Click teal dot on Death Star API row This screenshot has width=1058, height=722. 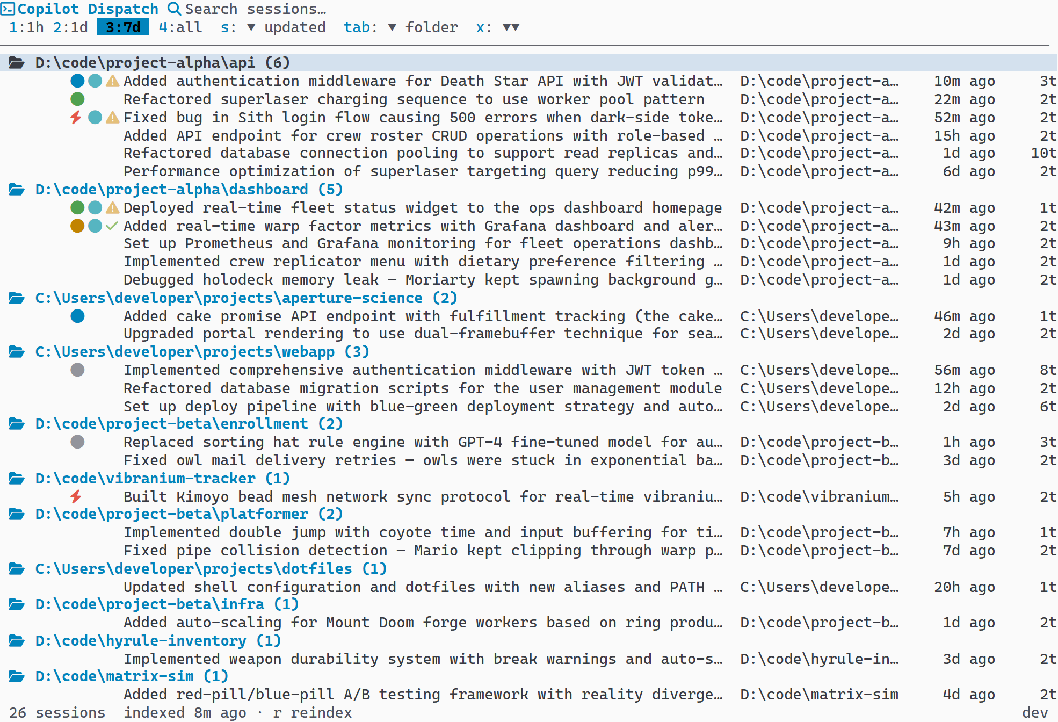(x=95, y=81)
